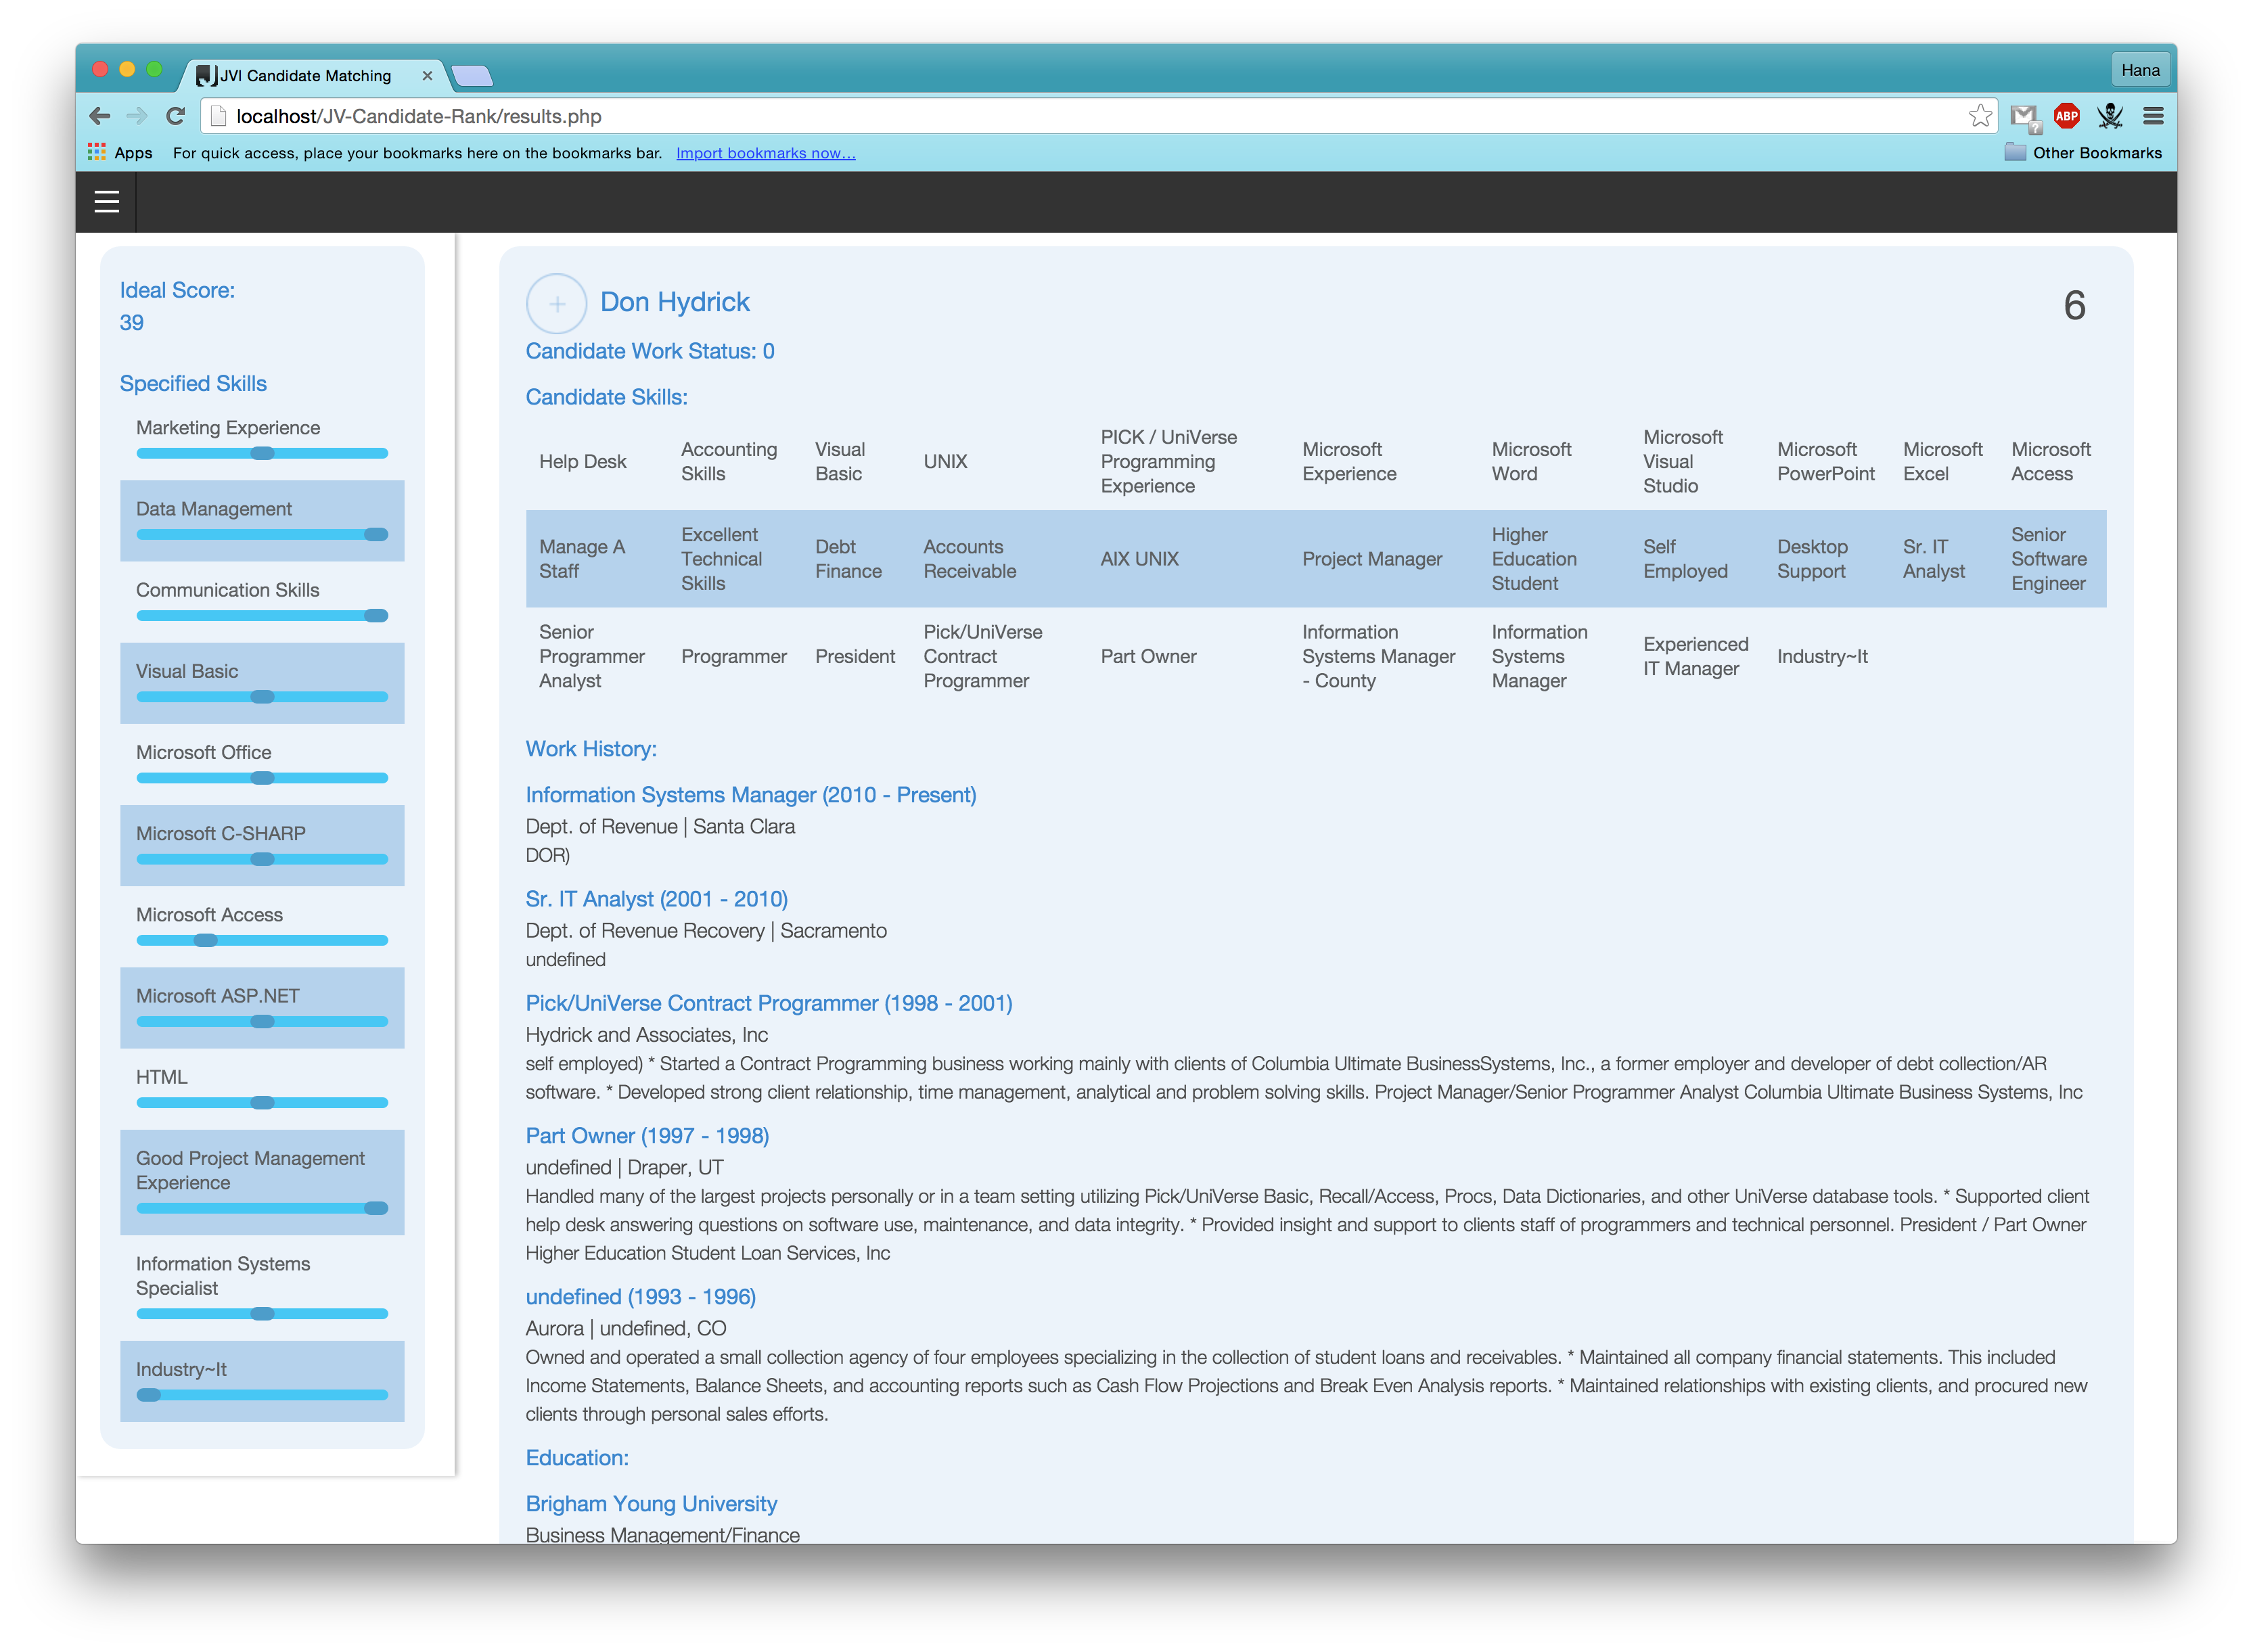Open a new browser tab
This screenshot has height=1652, width=2253.
tap(472, 76)
